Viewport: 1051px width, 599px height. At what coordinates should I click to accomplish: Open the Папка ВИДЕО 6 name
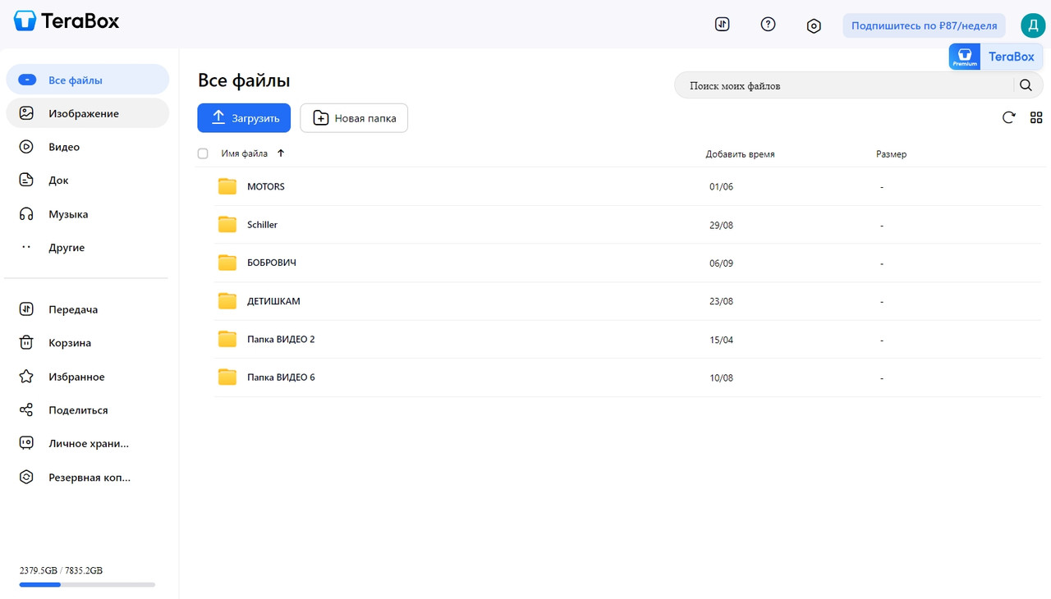[281, 377]
